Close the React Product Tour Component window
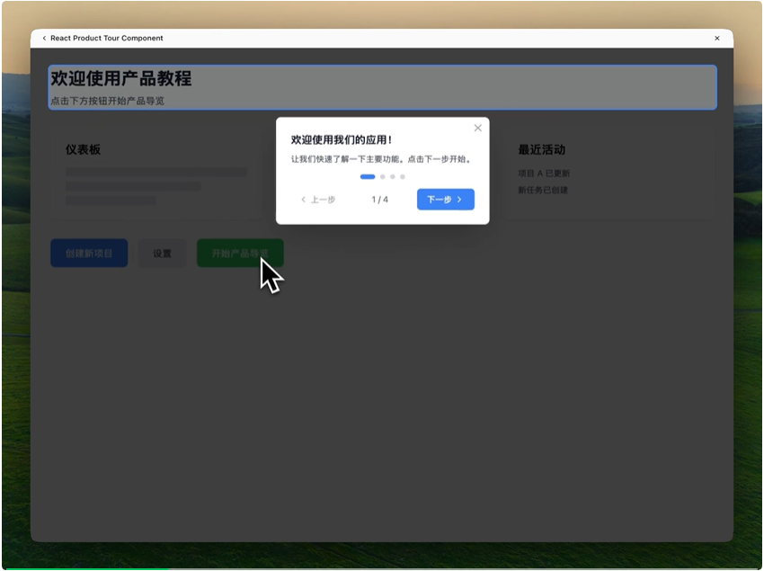This screenshot has height=571, width=764. (716, 38)
